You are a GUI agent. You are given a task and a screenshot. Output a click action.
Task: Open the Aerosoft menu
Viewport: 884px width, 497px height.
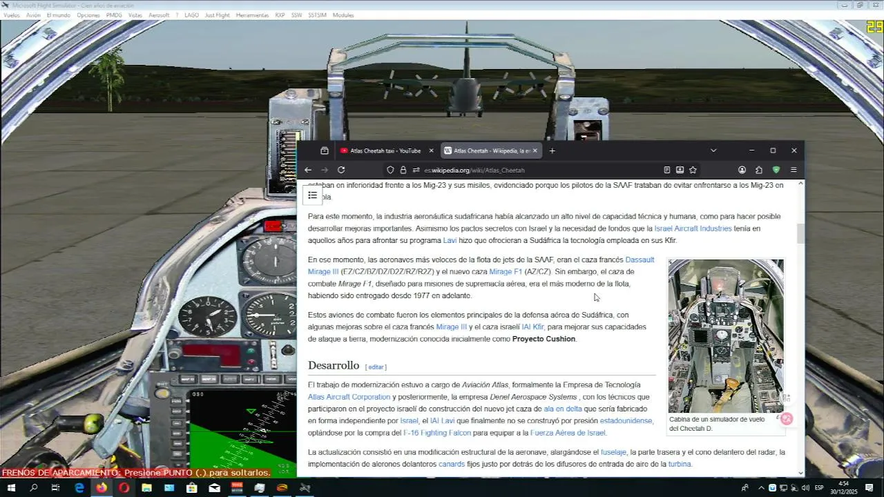[x=159, y=15]
